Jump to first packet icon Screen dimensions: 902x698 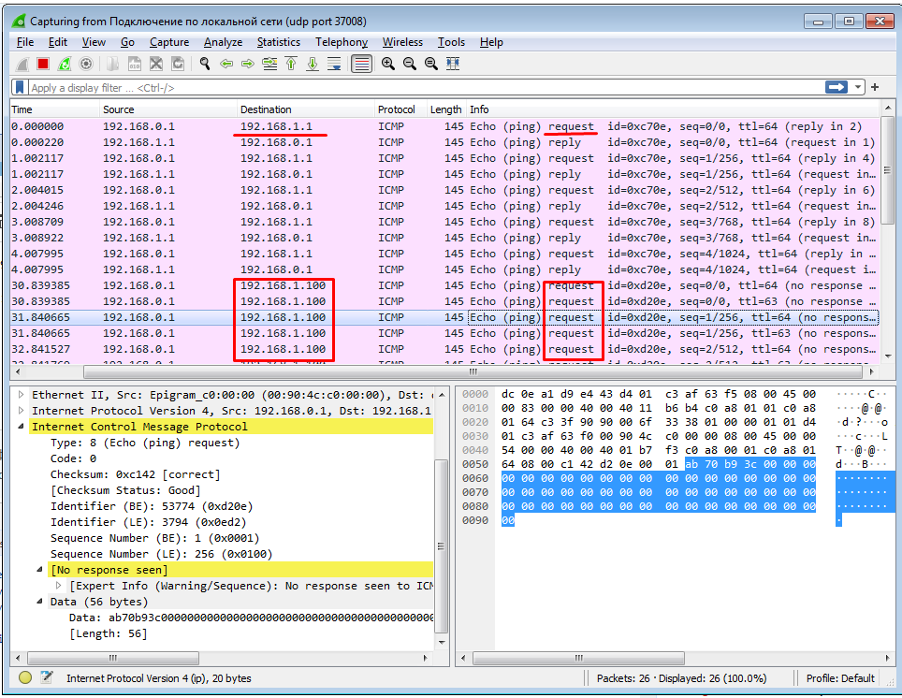click(291, 64)
